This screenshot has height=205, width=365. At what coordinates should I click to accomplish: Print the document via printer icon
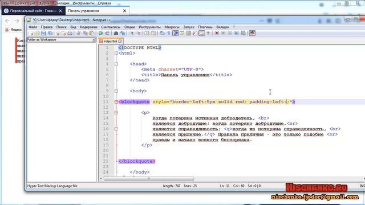[70, 33]
